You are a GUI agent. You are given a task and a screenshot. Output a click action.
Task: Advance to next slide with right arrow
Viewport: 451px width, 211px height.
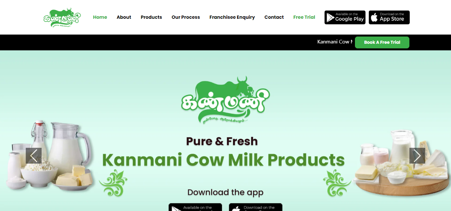click(417, 156)
